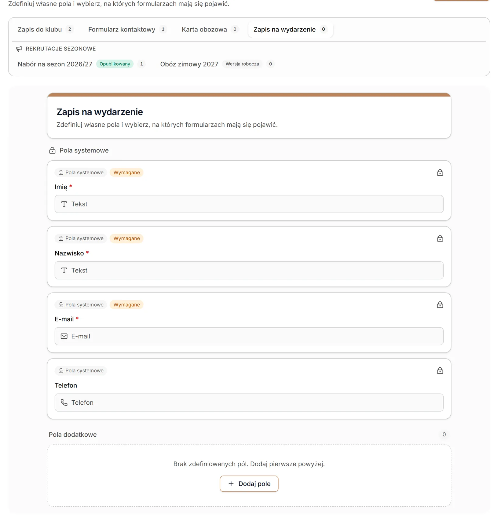
Task: Click the Dodaj pole button
Action: [249, 484]
